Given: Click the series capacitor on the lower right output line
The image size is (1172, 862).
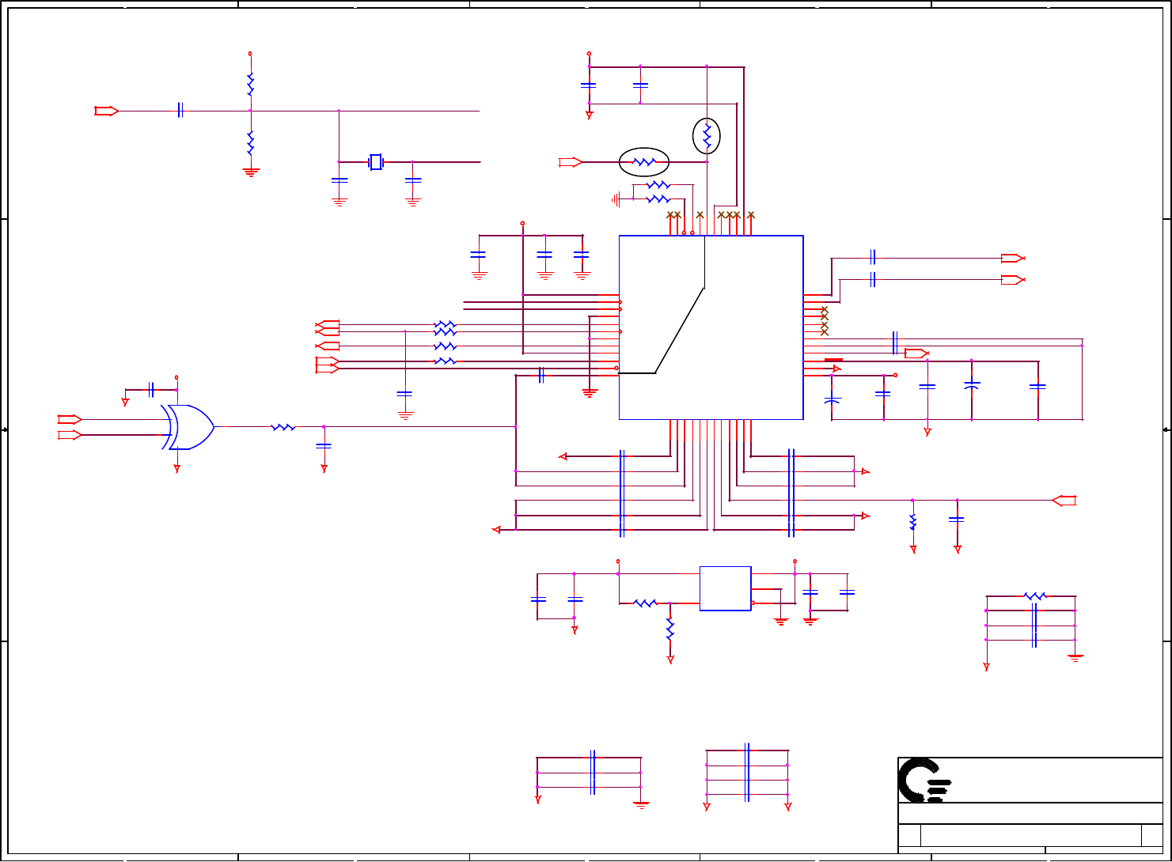Looking at the screenshot, I should click(x=872, y=279).
